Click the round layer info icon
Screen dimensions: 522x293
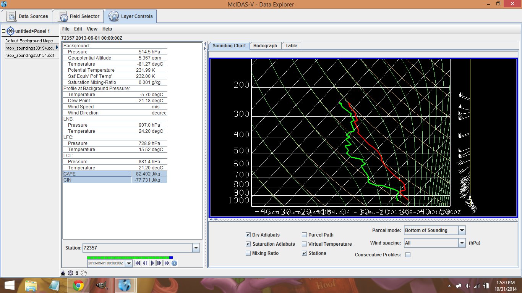tap(70, 273)
